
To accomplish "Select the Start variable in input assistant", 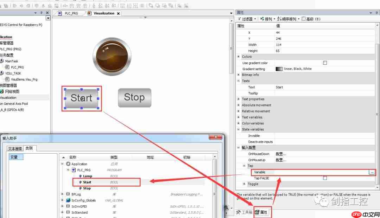I will 87,182.
